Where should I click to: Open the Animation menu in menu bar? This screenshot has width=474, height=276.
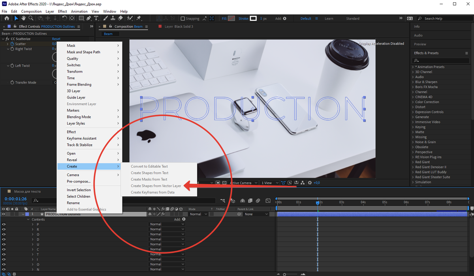coord(79,11)
